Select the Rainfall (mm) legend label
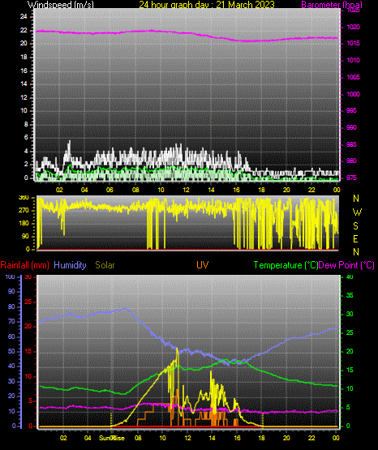 tap(24, 265)
